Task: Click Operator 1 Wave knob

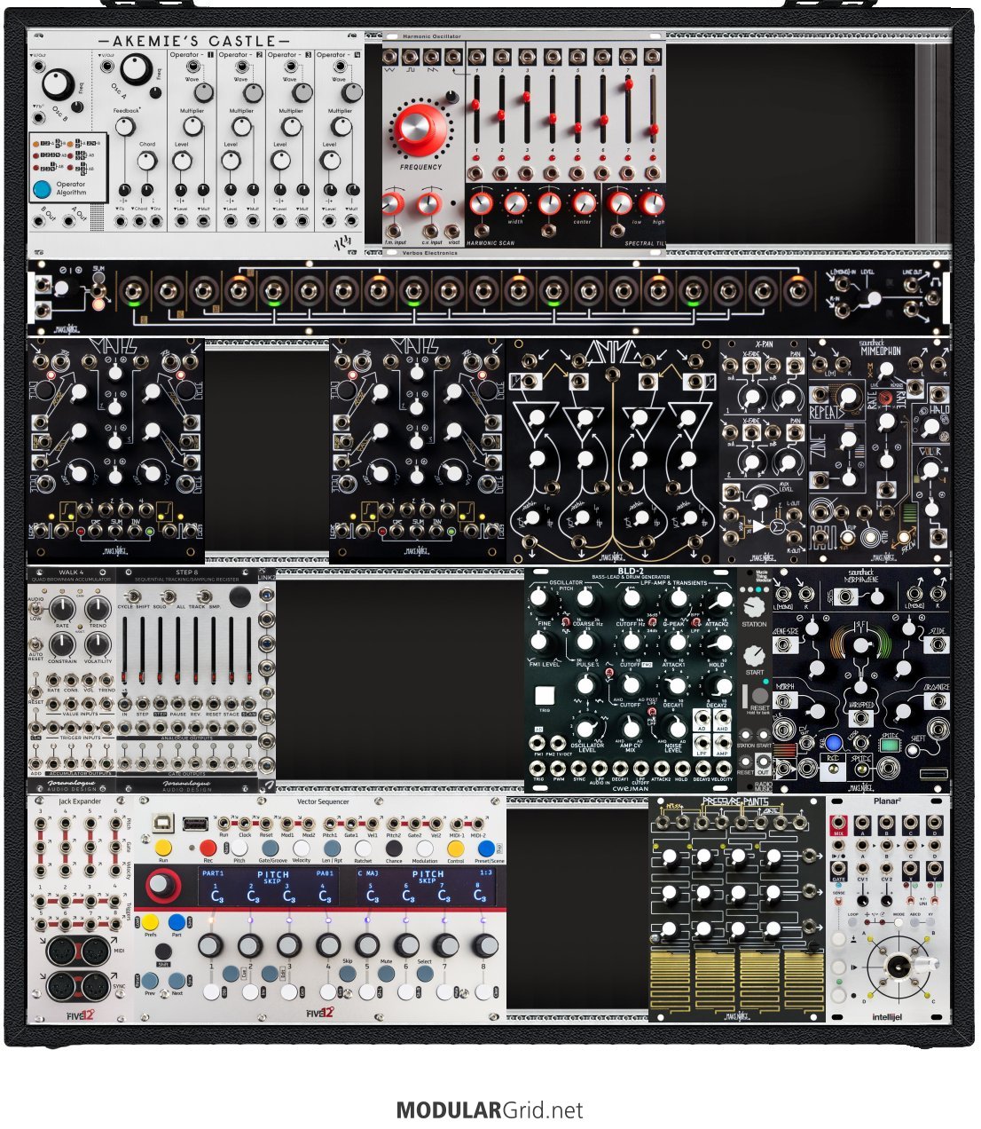Action: tap(203, 93)
